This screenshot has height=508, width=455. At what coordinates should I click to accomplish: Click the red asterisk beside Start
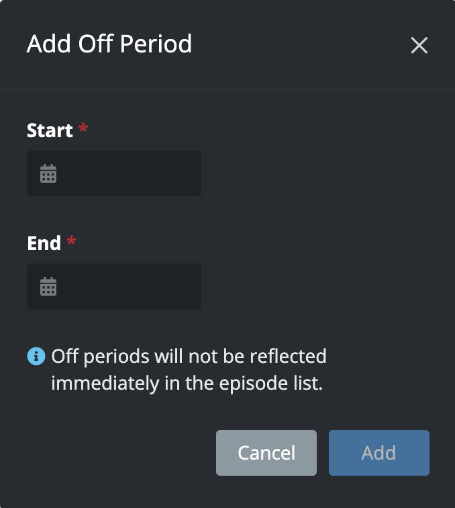(x=83, y=129)
